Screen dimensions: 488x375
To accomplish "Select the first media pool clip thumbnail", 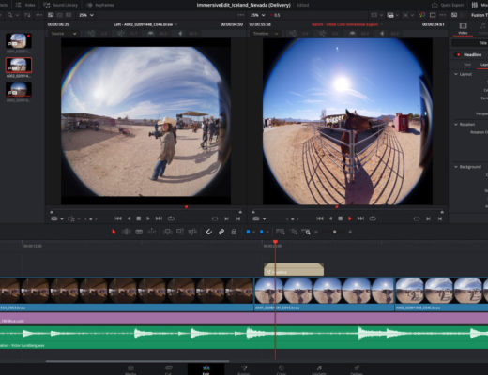I will (x=19, y=40).
